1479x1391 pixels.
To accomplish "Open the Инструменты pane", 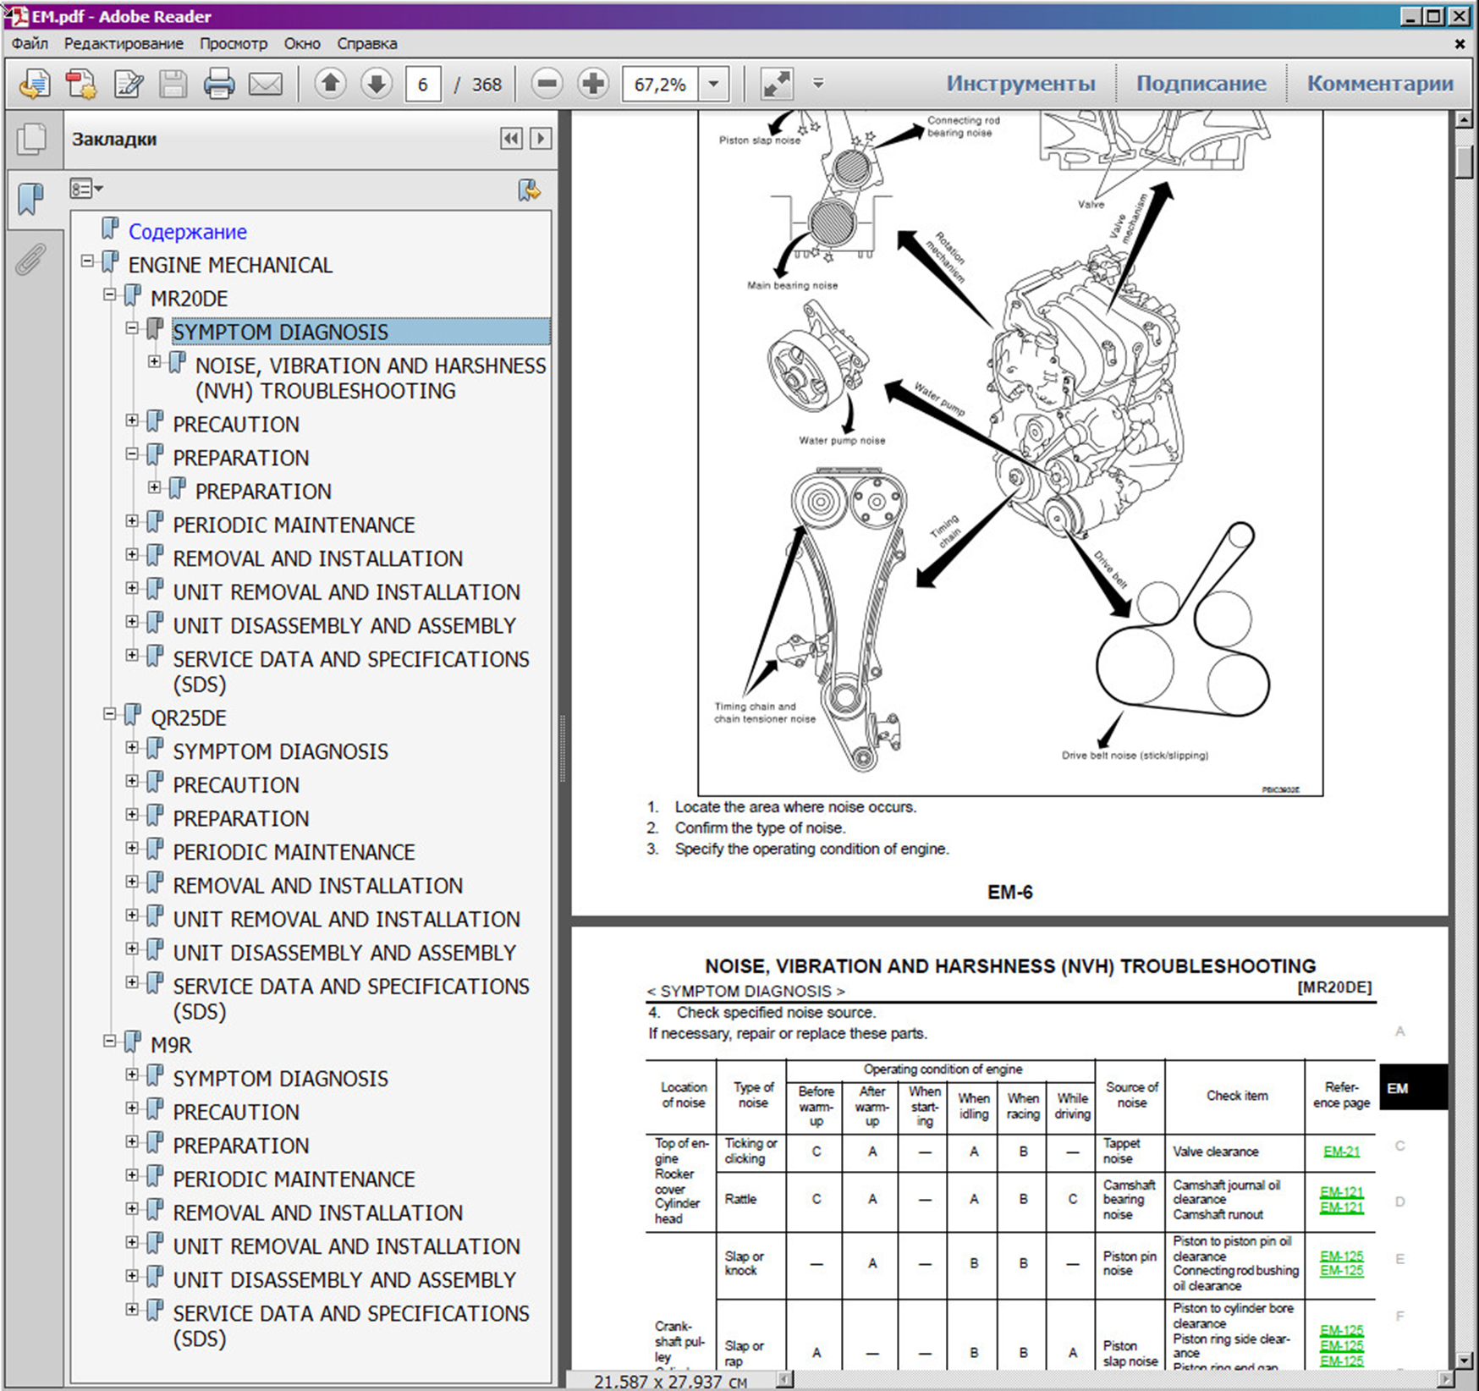I will point(1020,84).
